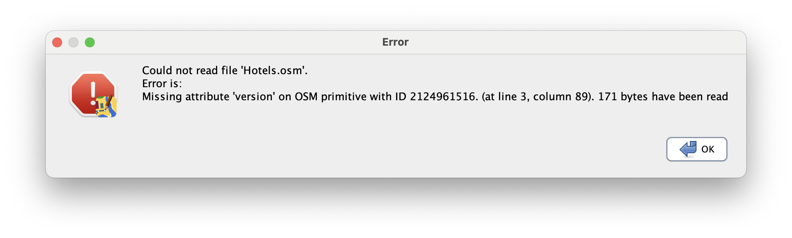Click the JOSM logo badge on error icon

[x=106, y=106]
